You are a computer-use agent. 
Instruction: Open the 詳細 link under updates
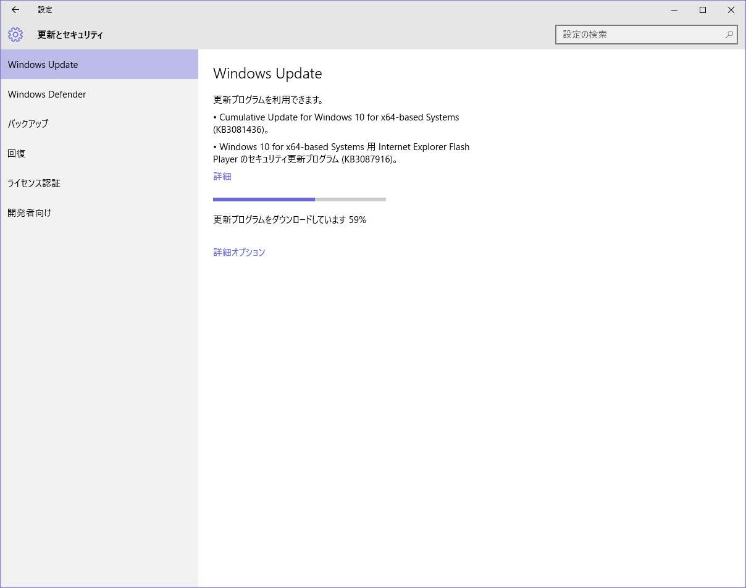(x=222, y=176)
